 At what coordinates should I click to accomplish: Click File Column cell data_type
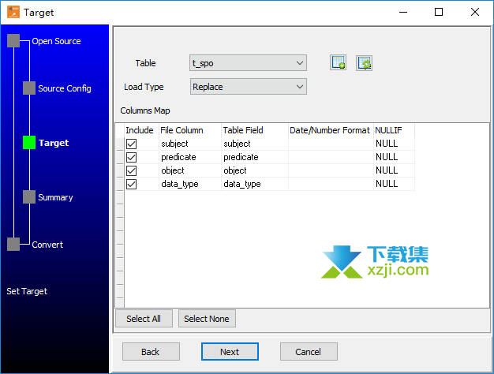coord(190,184)
